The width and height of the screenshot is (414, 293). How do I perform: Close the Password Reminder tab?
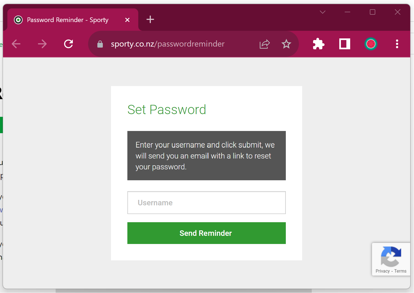pyautogui.click(x=127, y=20)
